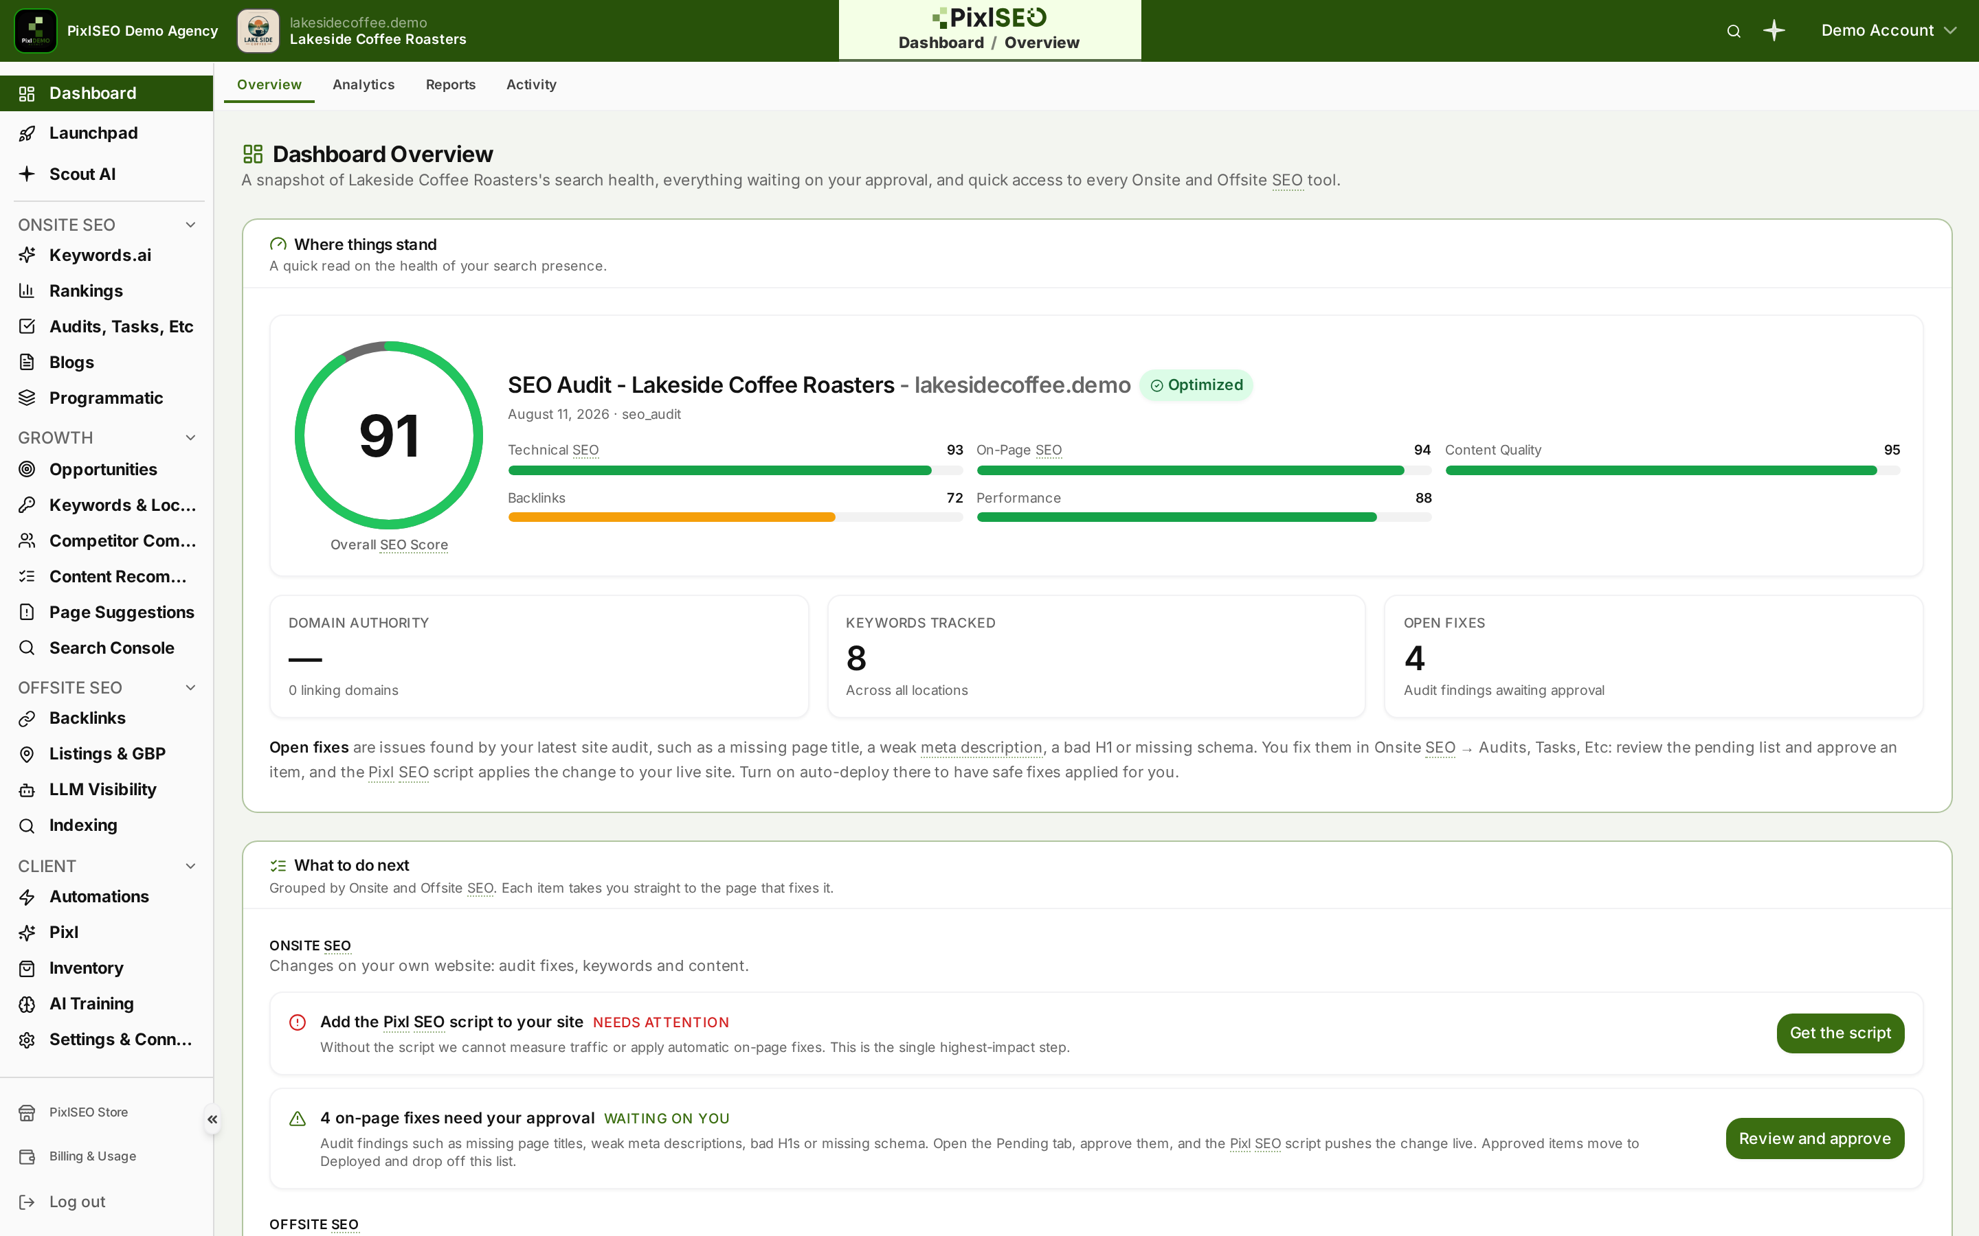The image size is (1979, 1236).
Task: Open the Demo Account dropdown
Action: (x=1888, y=31)
